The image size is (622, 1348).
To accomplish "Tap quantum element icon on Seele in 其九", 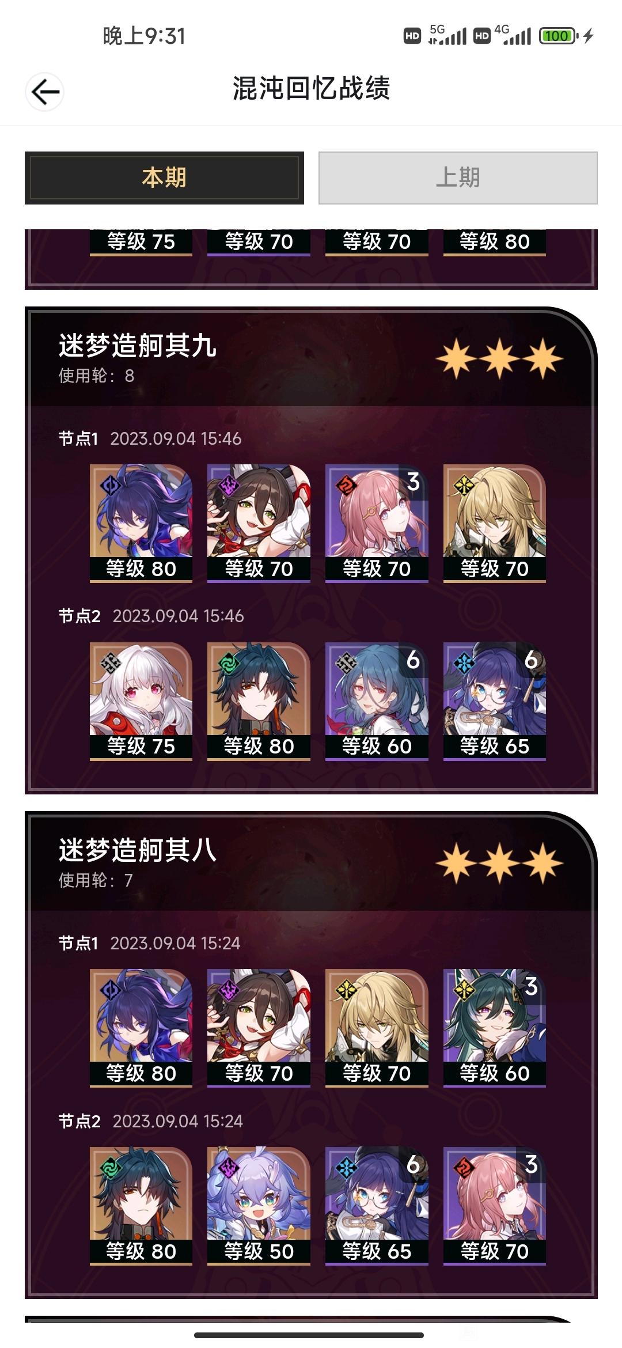I will [110, 486].
